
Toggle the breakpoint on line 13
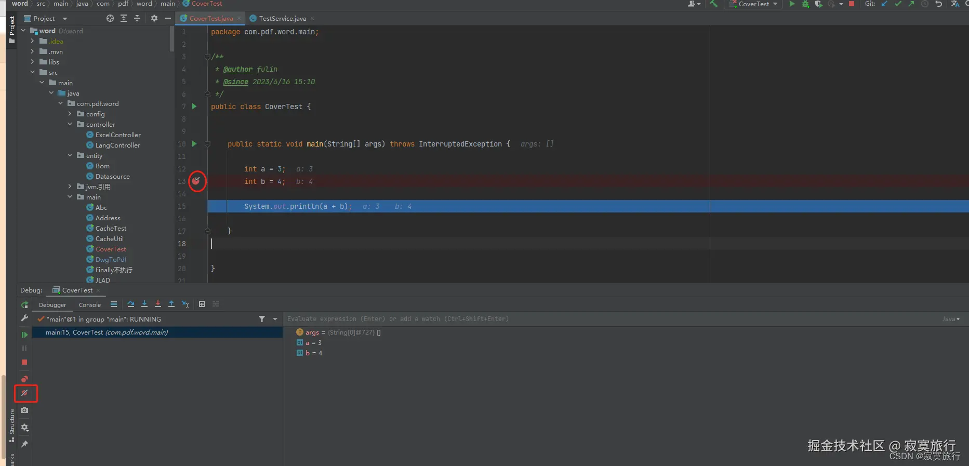[196, 181]
